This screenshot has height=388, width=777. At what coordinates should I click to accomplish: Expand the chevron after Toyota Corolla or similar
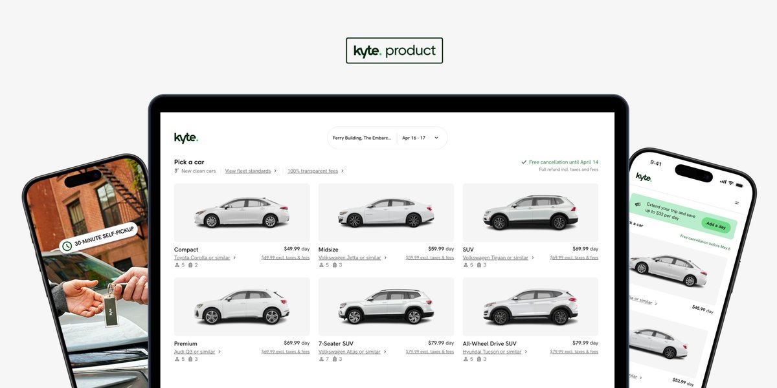click(234, 257)
